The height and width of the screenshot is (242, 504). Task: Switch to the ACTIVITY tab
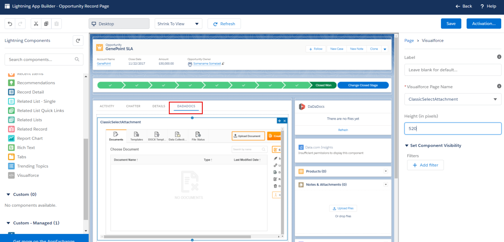click(107, 106)
